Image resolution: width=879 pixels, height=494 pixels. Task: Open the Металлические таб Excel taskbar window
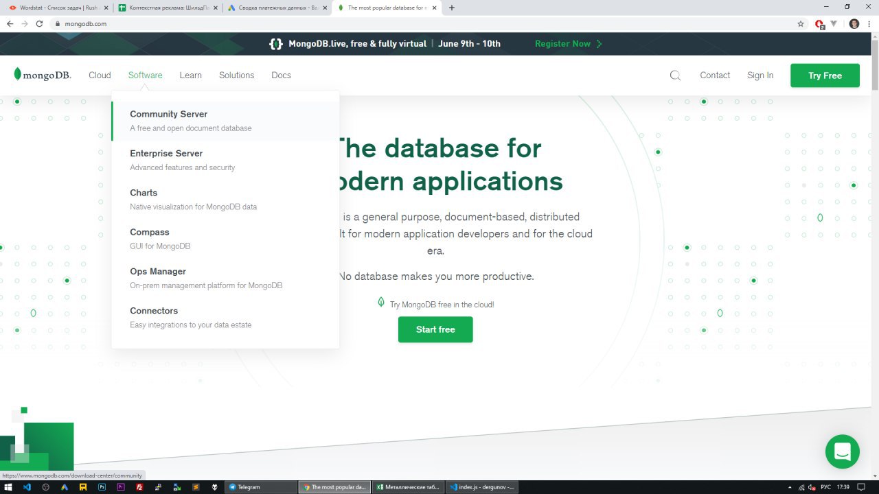tap(407, 487)
